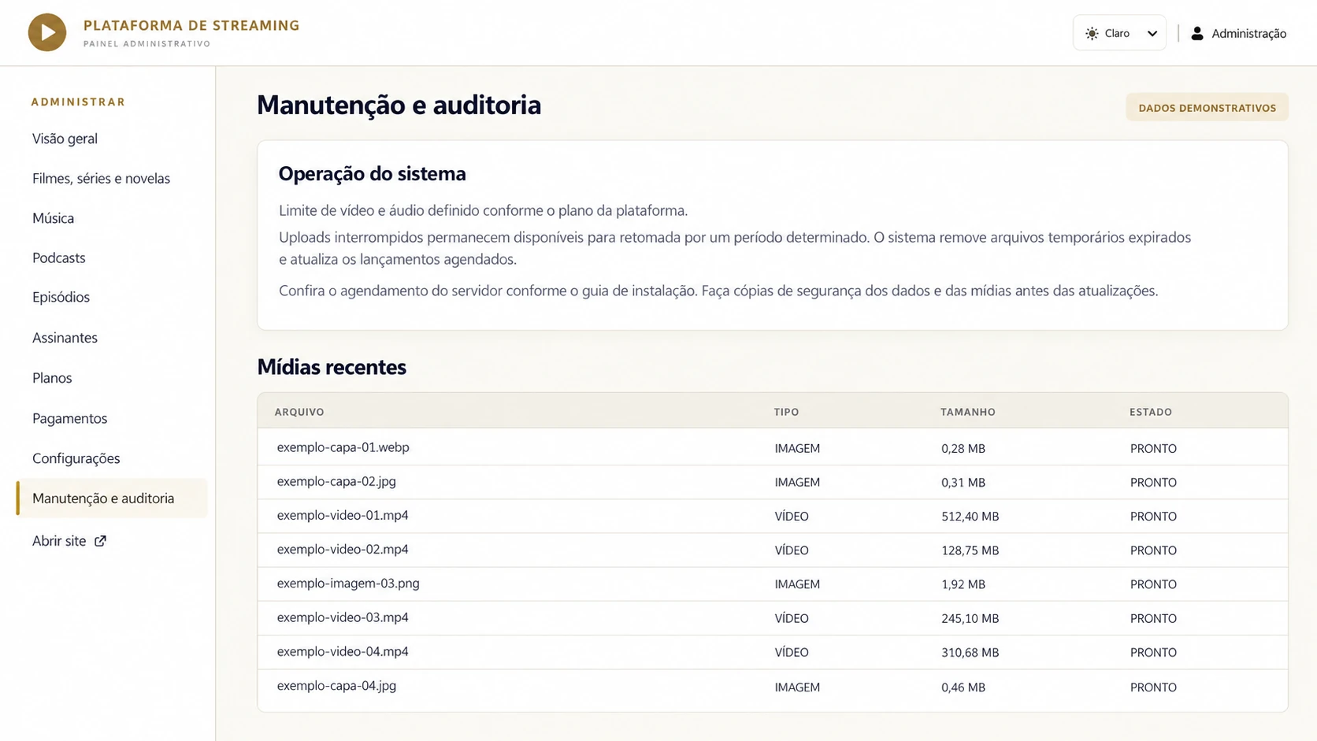
Task: Select file exemplo-video-03.mp4
Action: coord(343,617)
